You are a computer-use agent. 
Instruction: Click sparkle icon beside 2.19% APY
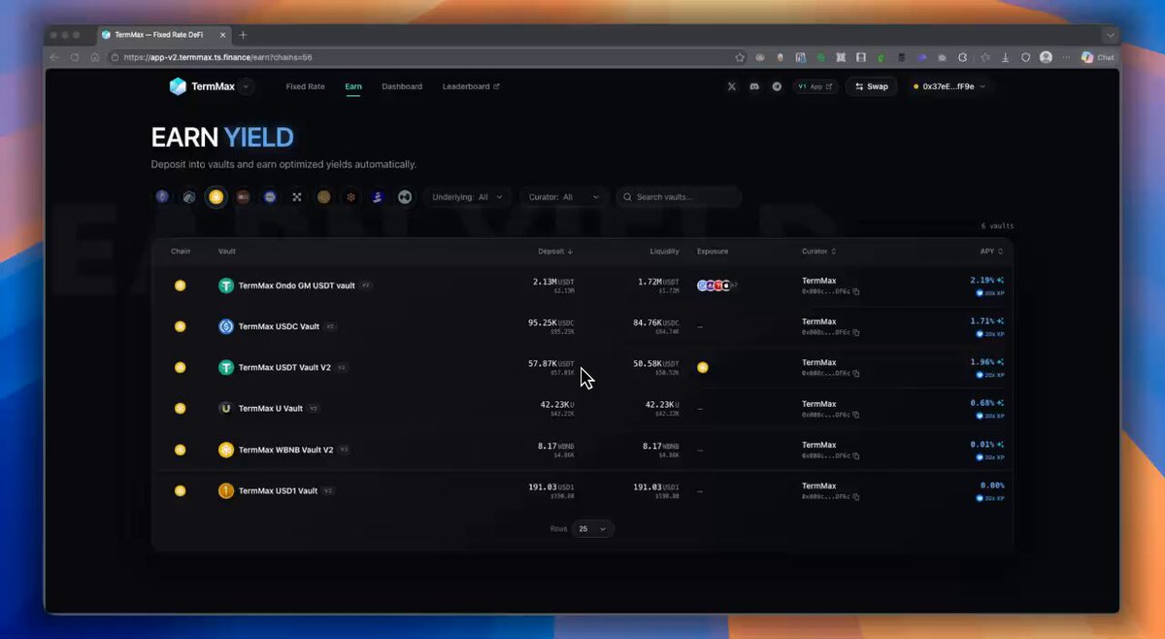[1000, 281]
